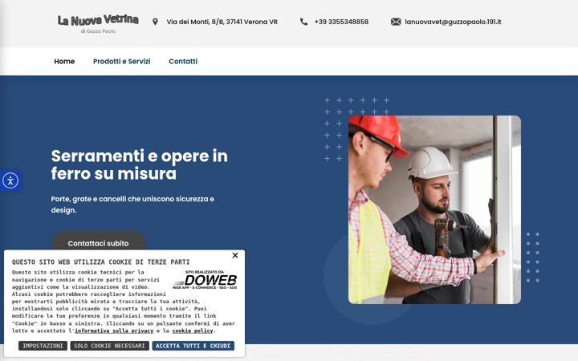The height and width of the screenshot is (361, 578).
Task: Click the La Nuova Vetrina logo
Action: pos(98,24)
